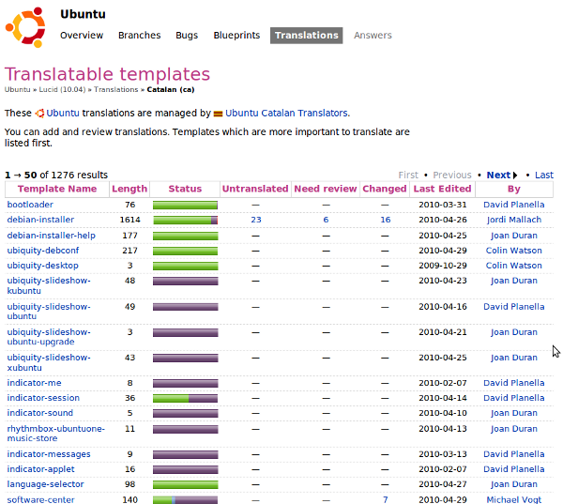
Task: Click the small Ubuntu icon before 'Ubuntu' link
Action: click(39, 114)
